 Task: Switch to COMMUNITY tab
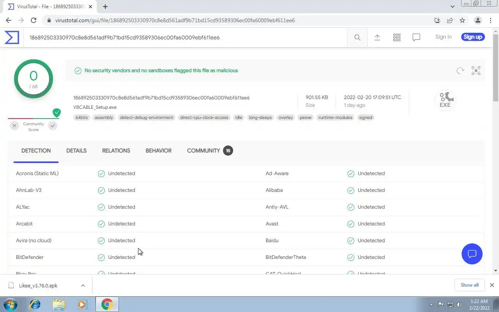[210, 151]
